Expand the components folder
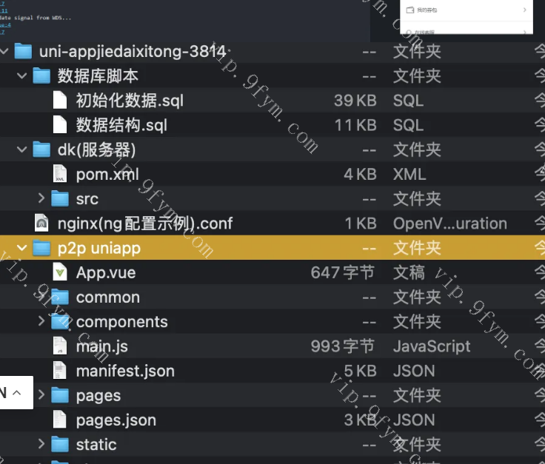The image size is (545, 464). coord(41,321)
